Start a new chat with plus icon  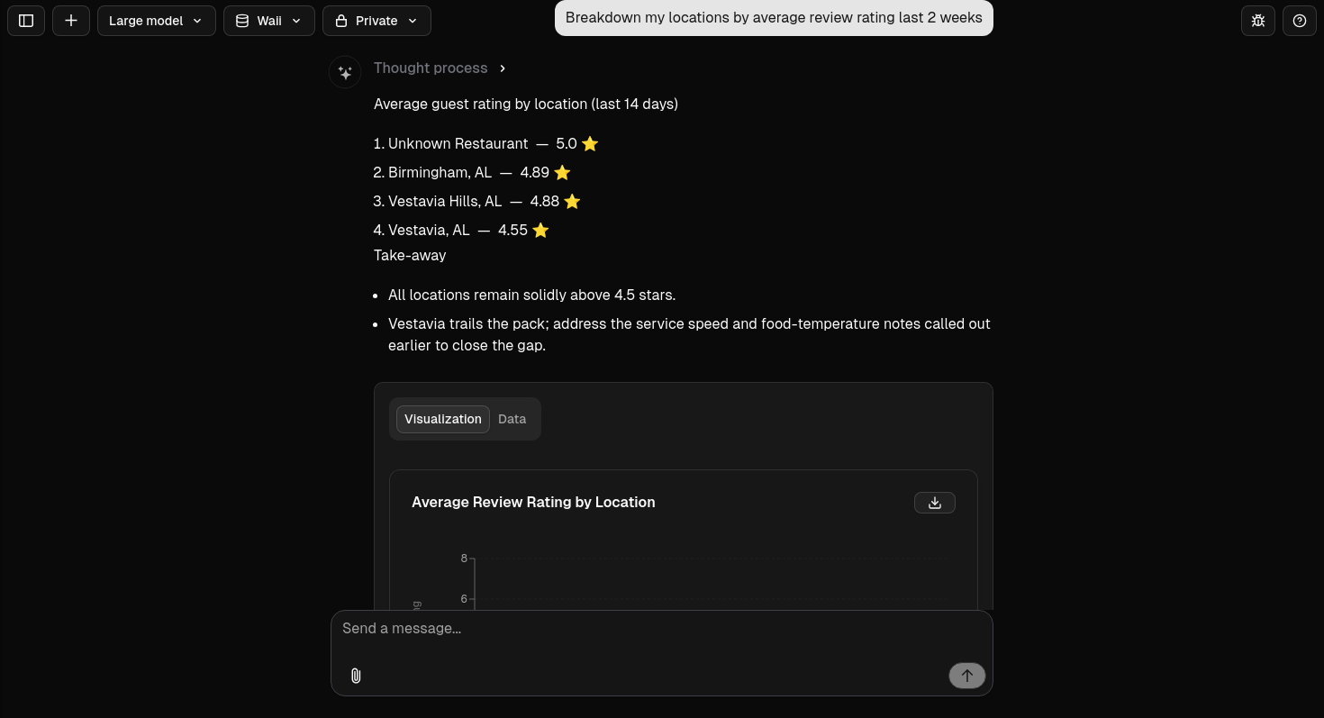tap(71, 21)
